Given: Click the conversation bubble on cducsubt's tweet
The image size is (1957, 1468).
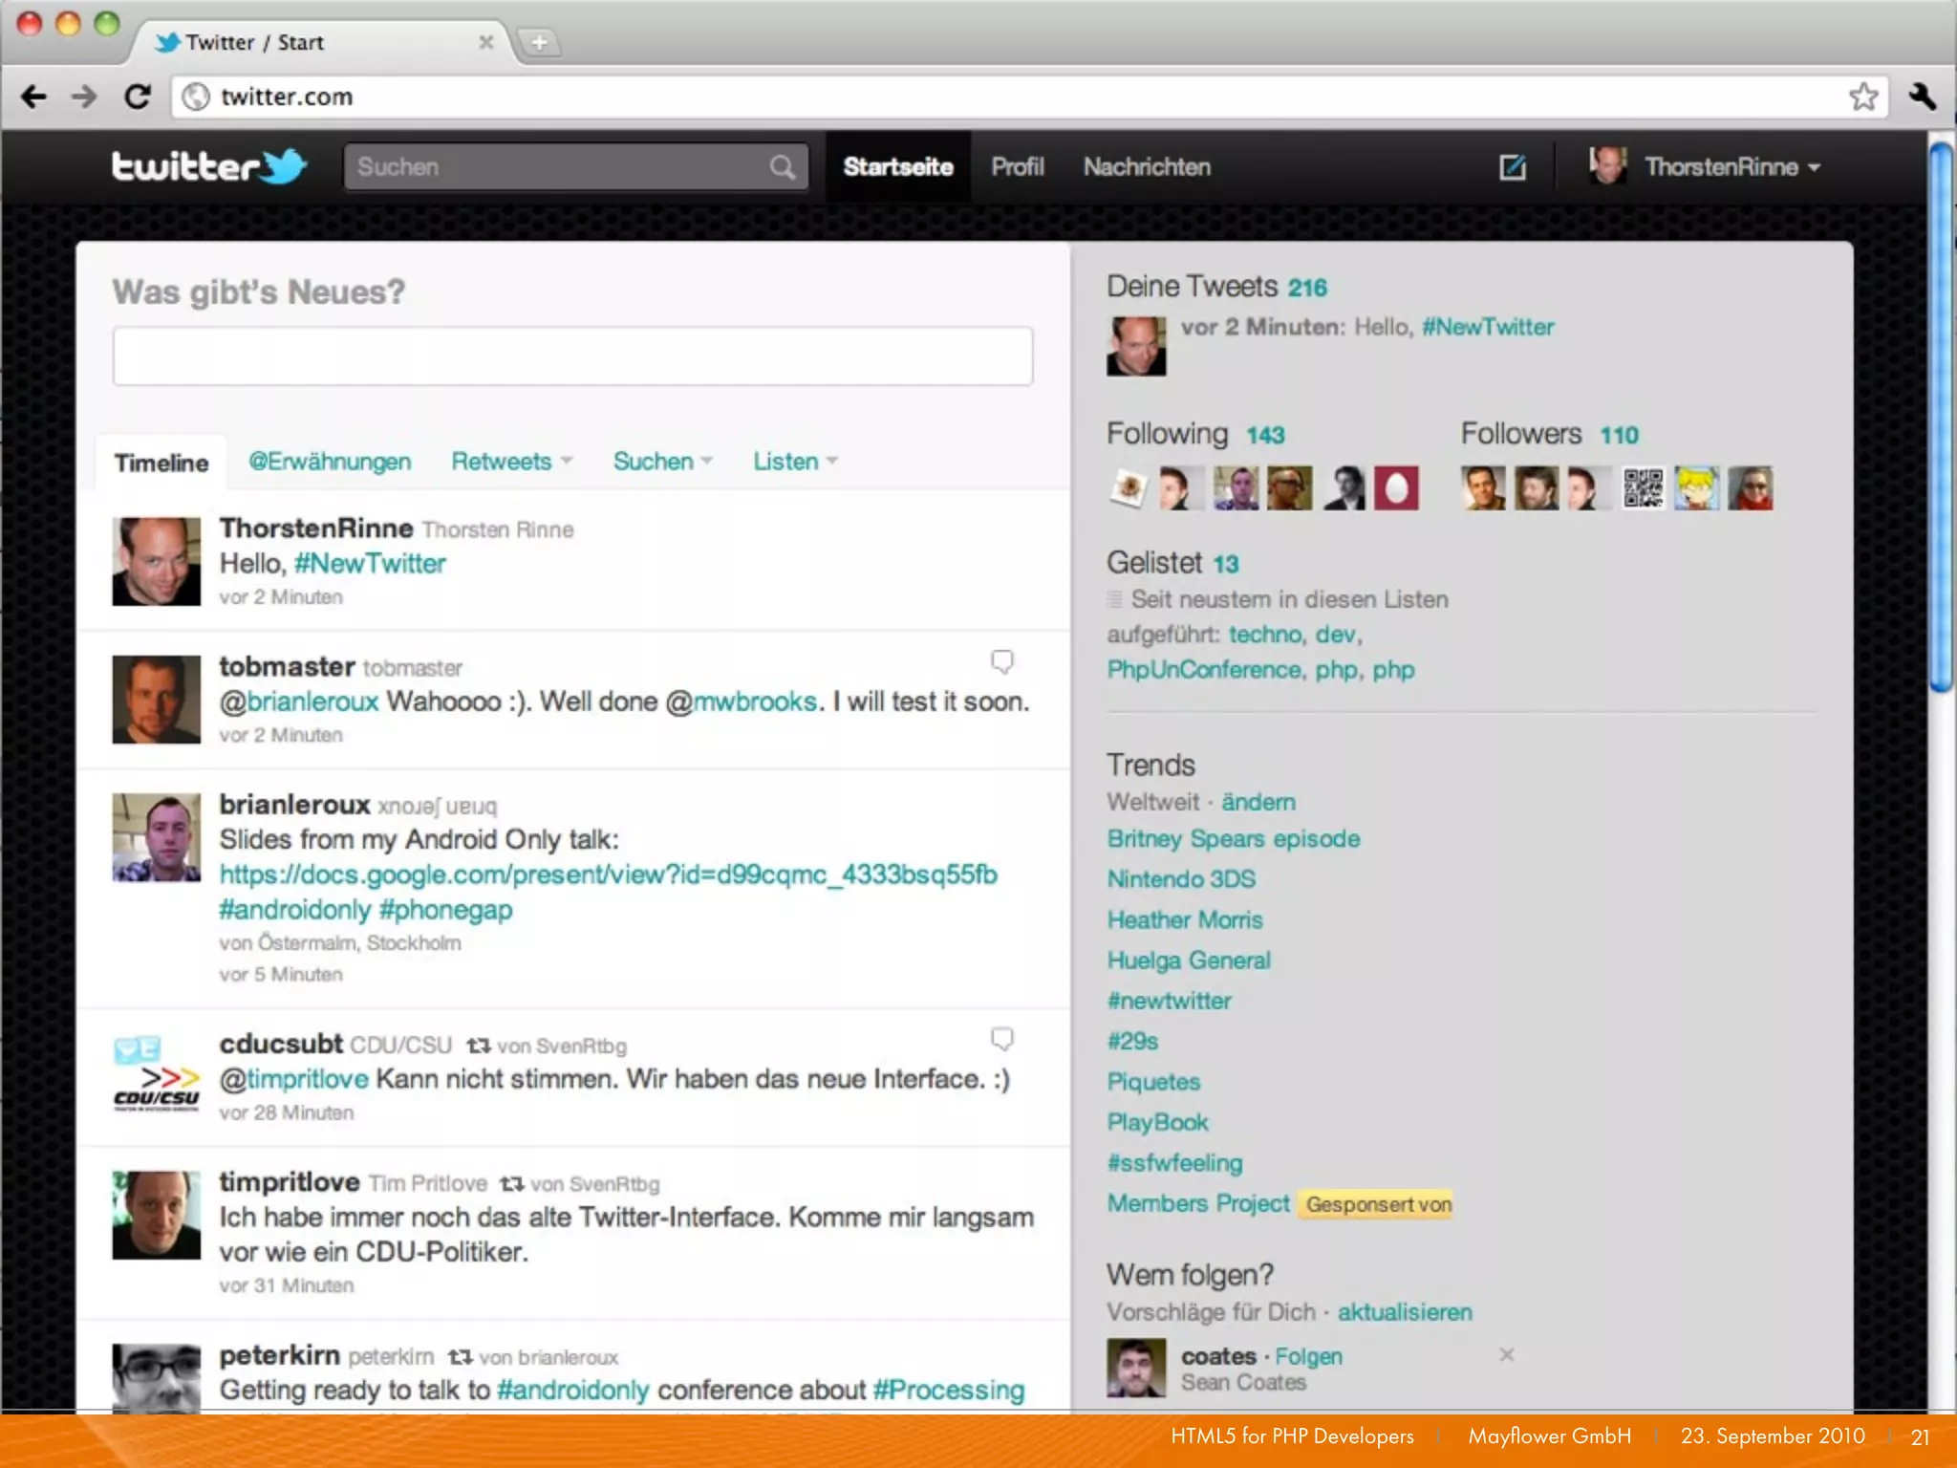Looking at the screenshot, I should coord(1001,1039).
